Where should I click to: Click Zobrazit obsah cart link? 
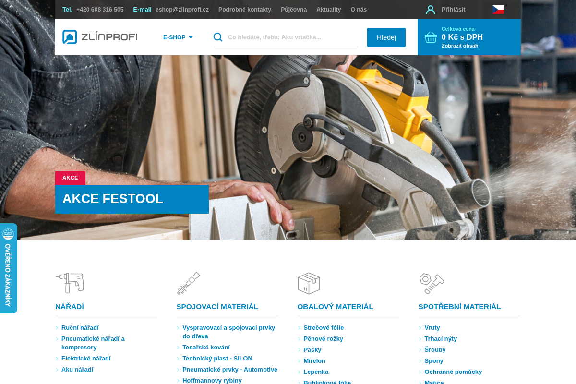click(x=460, y=46)
